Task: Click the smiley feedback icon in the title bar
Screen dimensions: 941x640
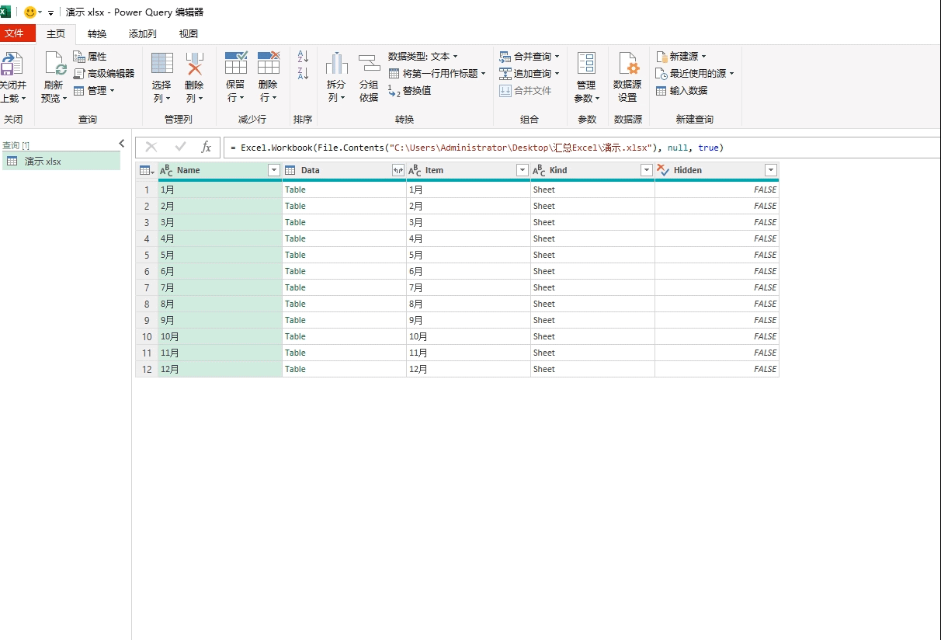Action: coord(30,12)
